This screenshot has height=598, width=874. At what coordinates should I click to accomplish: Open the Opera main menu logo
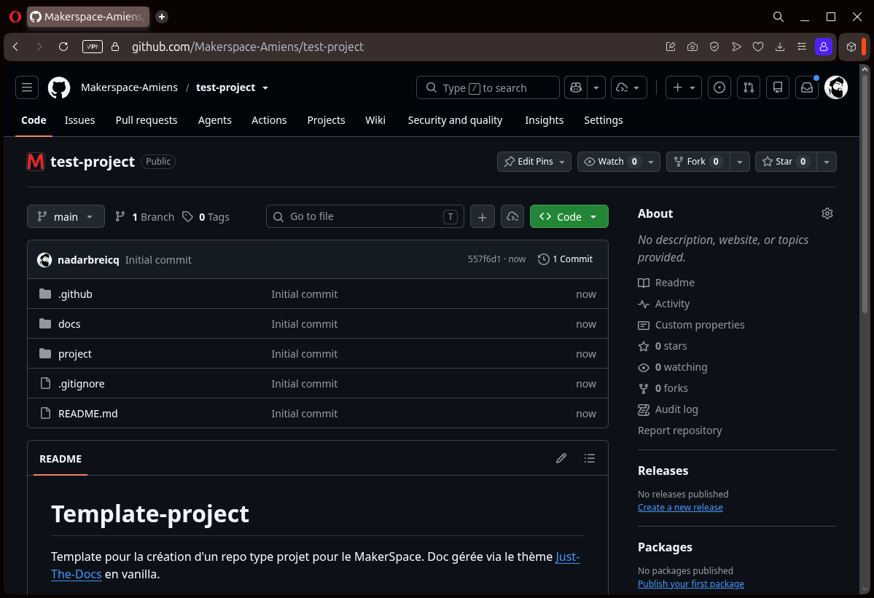click(15, 17)
